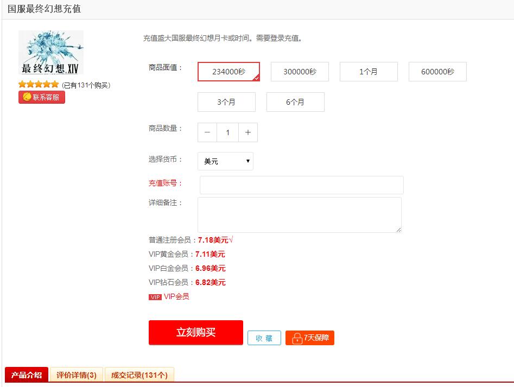
Task: Pick the 1个月 face value option
Action: click(x=369, y=72)
